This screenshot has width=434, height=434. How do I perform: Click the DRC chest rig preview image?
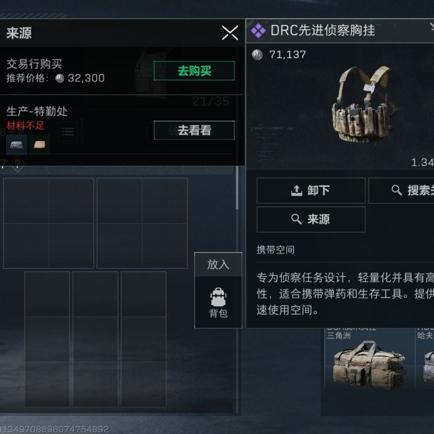(364, 104)
